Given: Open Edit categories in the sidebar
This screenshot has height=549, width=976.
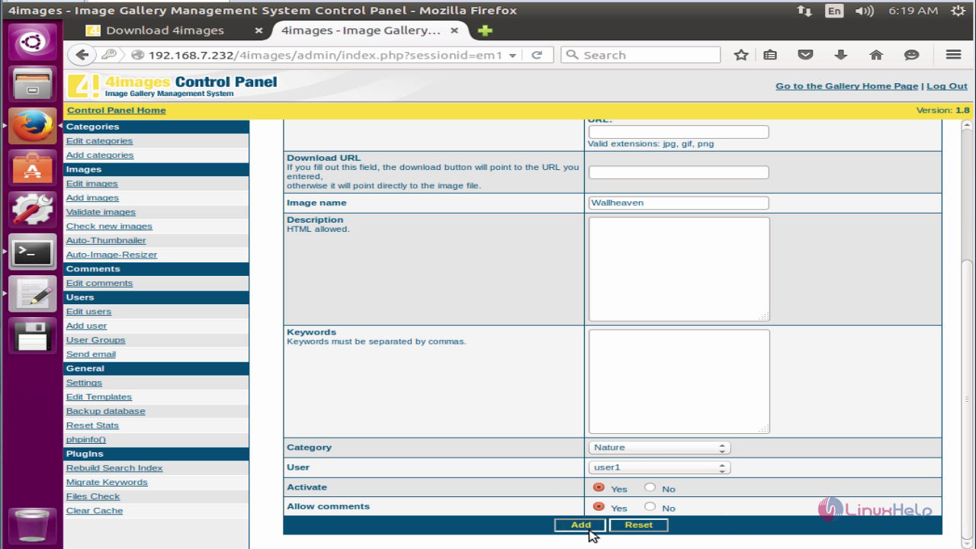Looking at the screenshot, I should pyautogui.click(x=99, y=141).
